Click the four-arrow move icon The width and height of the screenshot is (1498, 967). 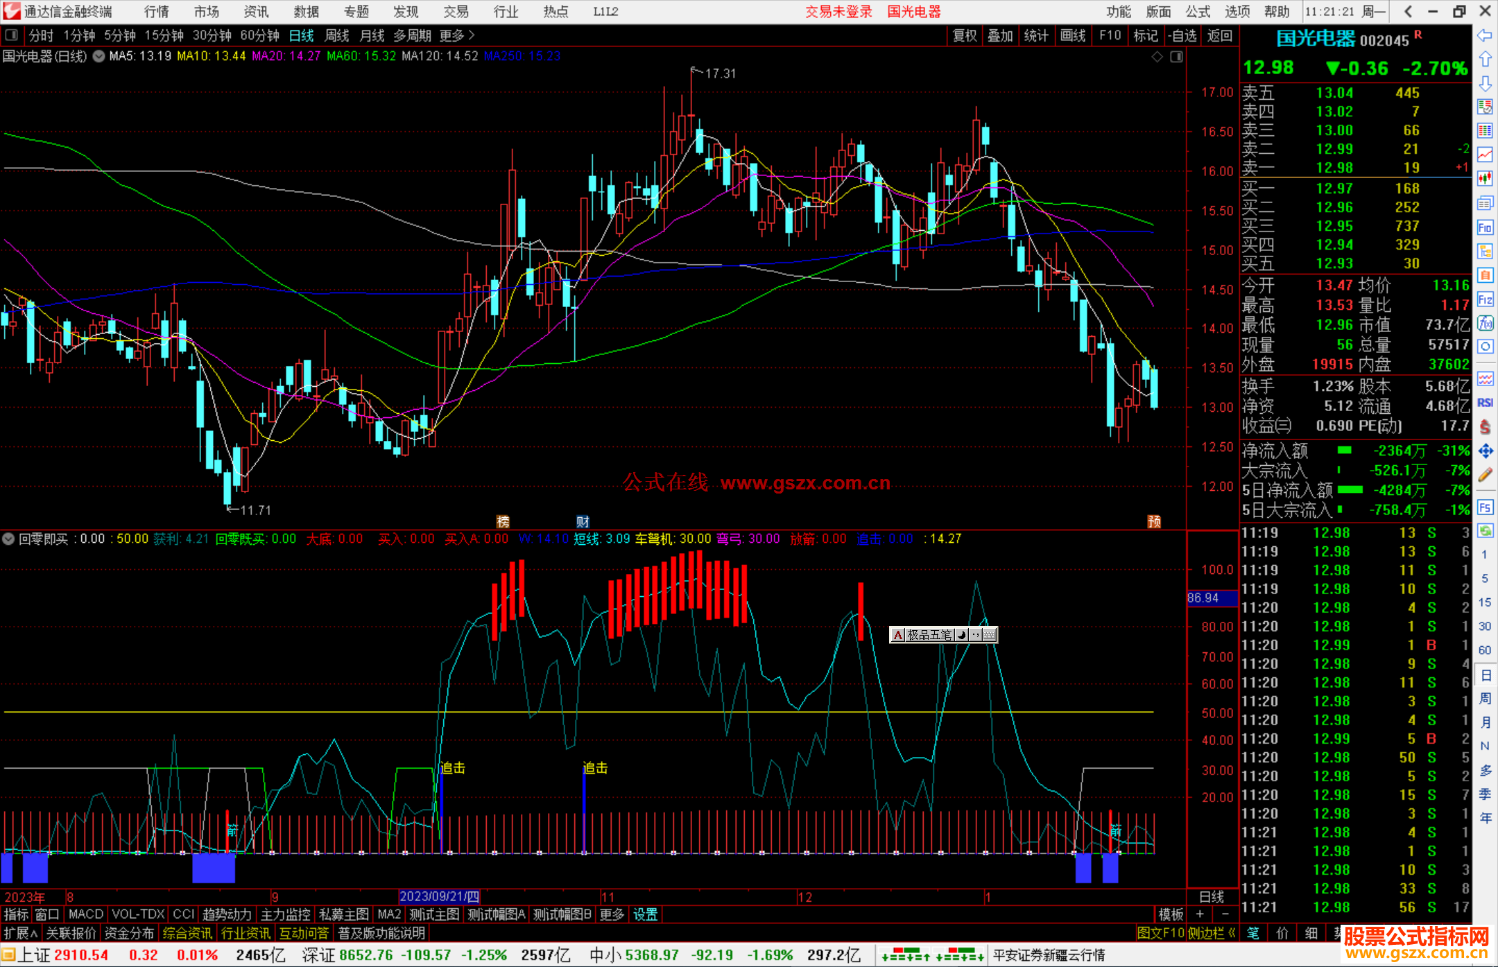[x=1485, y=451]
